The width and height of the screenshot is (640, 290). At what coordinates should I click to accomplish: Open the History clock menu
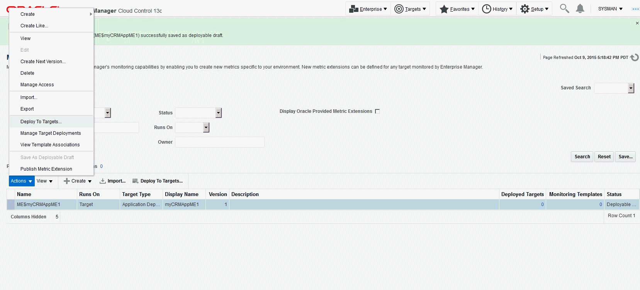coord(497,9)
